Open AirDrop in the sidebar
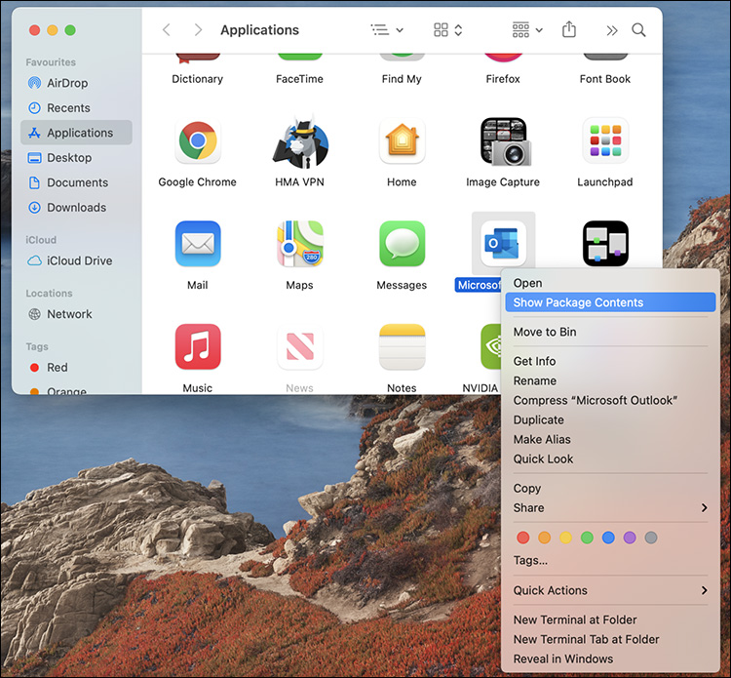Viewport: 731px width, 678px height. tap(76, 83)
